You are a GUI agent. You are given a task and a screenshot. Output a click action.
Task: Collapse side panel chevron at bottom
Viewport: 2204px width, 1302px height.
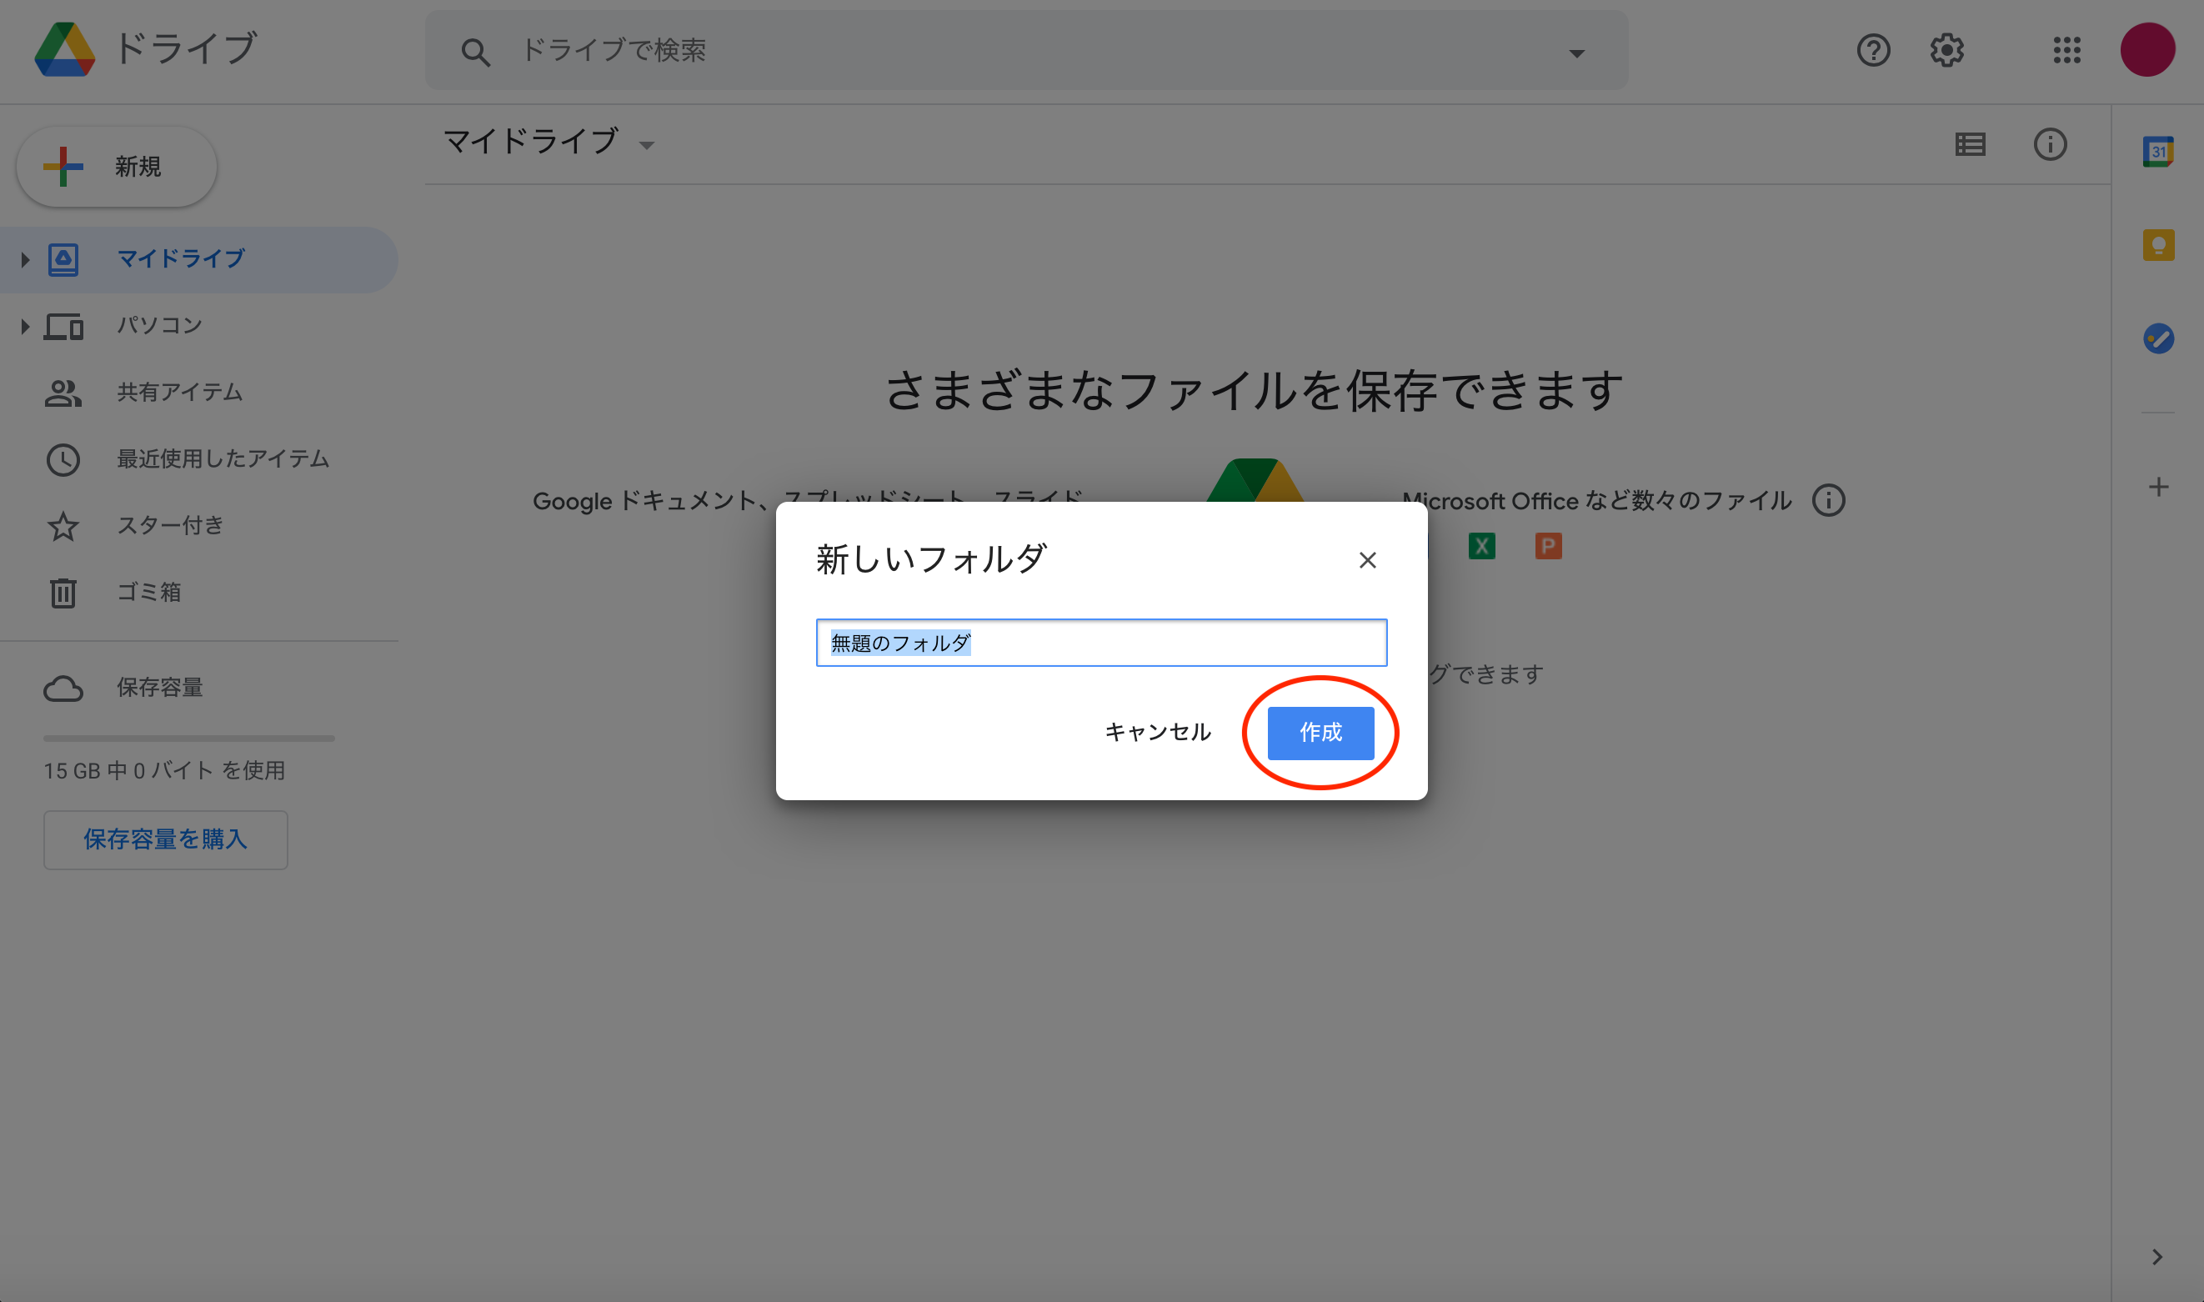click(x=2157, y=1256)
